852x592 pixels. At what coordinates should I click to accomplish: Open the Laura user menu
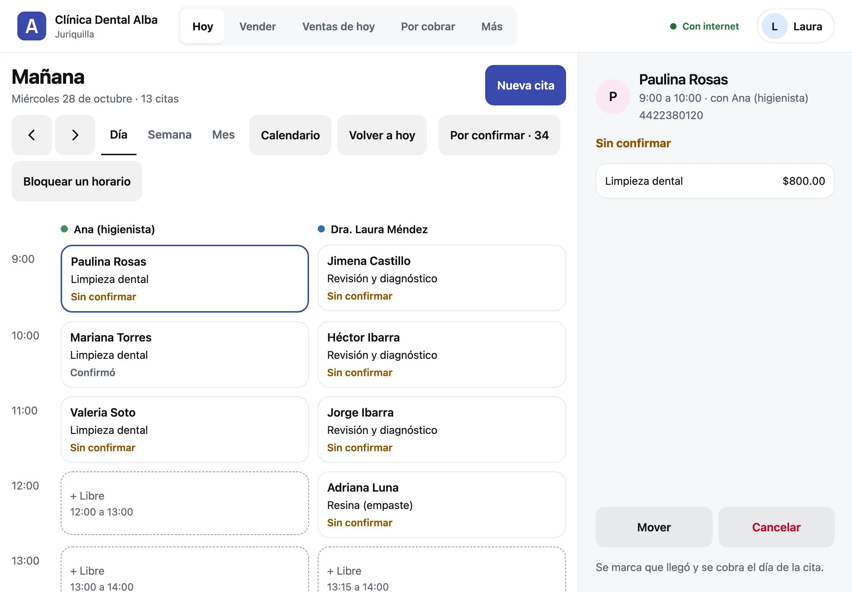(x=795, y=26)
